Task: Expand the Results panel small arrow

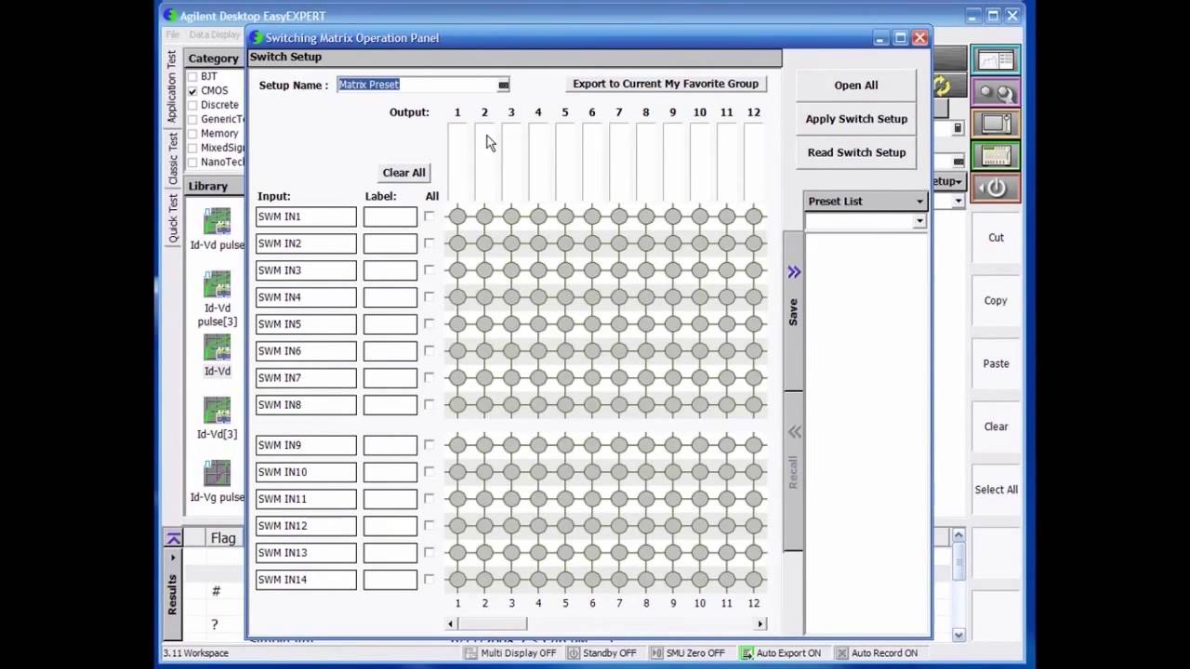Action: [x=173, y=557]
